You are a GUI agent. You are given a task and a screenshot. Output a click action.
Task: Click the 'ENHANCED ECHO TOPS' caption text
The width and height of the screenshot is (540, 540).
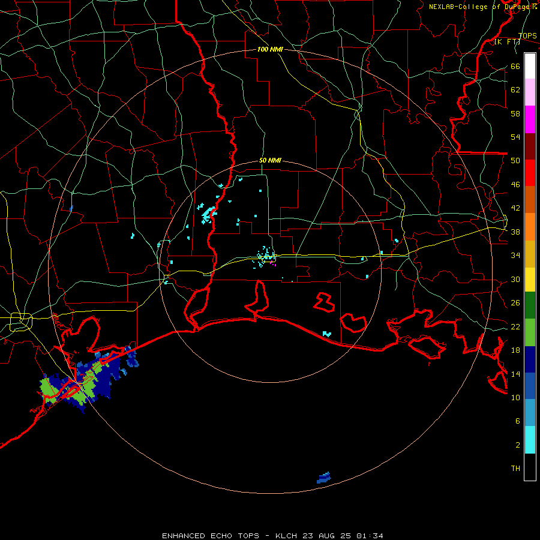211,536
